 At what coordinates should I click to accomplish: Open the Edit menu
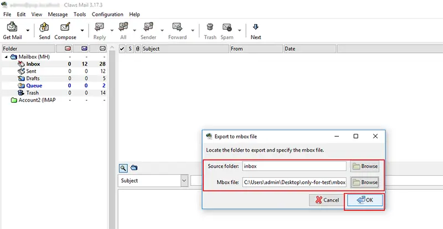[x=21, y=14]
